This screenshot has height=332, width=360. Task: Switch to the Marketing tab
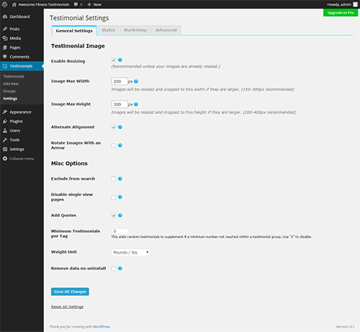(x=135, y=30)
